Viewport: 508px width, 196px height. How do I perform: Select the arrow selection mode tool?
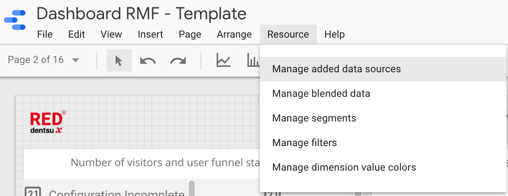[x=119, y=60]
